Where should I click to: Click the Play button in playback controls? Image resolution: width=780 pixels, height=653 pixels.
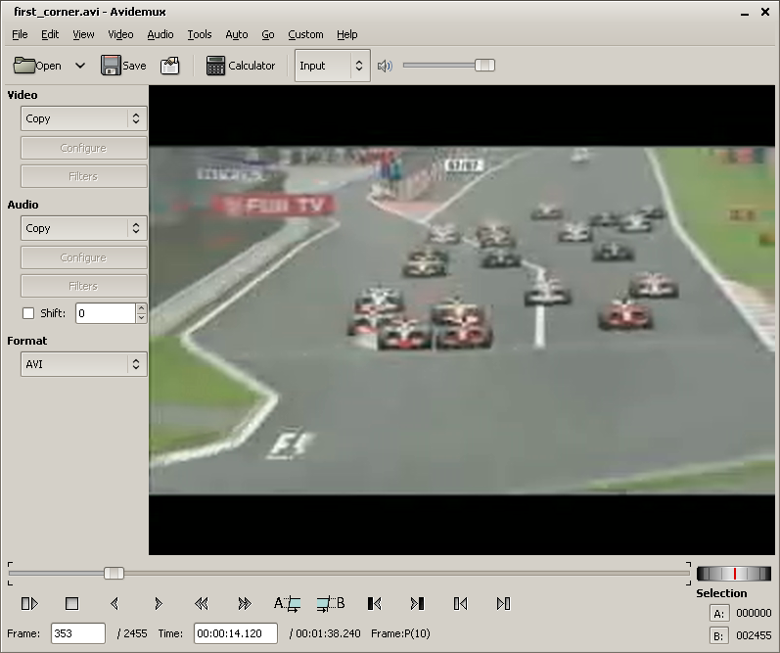[x=29, y=603]
